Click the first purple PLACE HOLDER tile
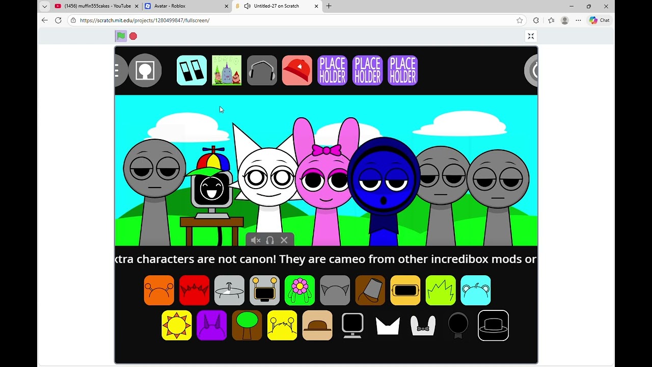Screen dimensions: 652x367 [x=332, y=70]
